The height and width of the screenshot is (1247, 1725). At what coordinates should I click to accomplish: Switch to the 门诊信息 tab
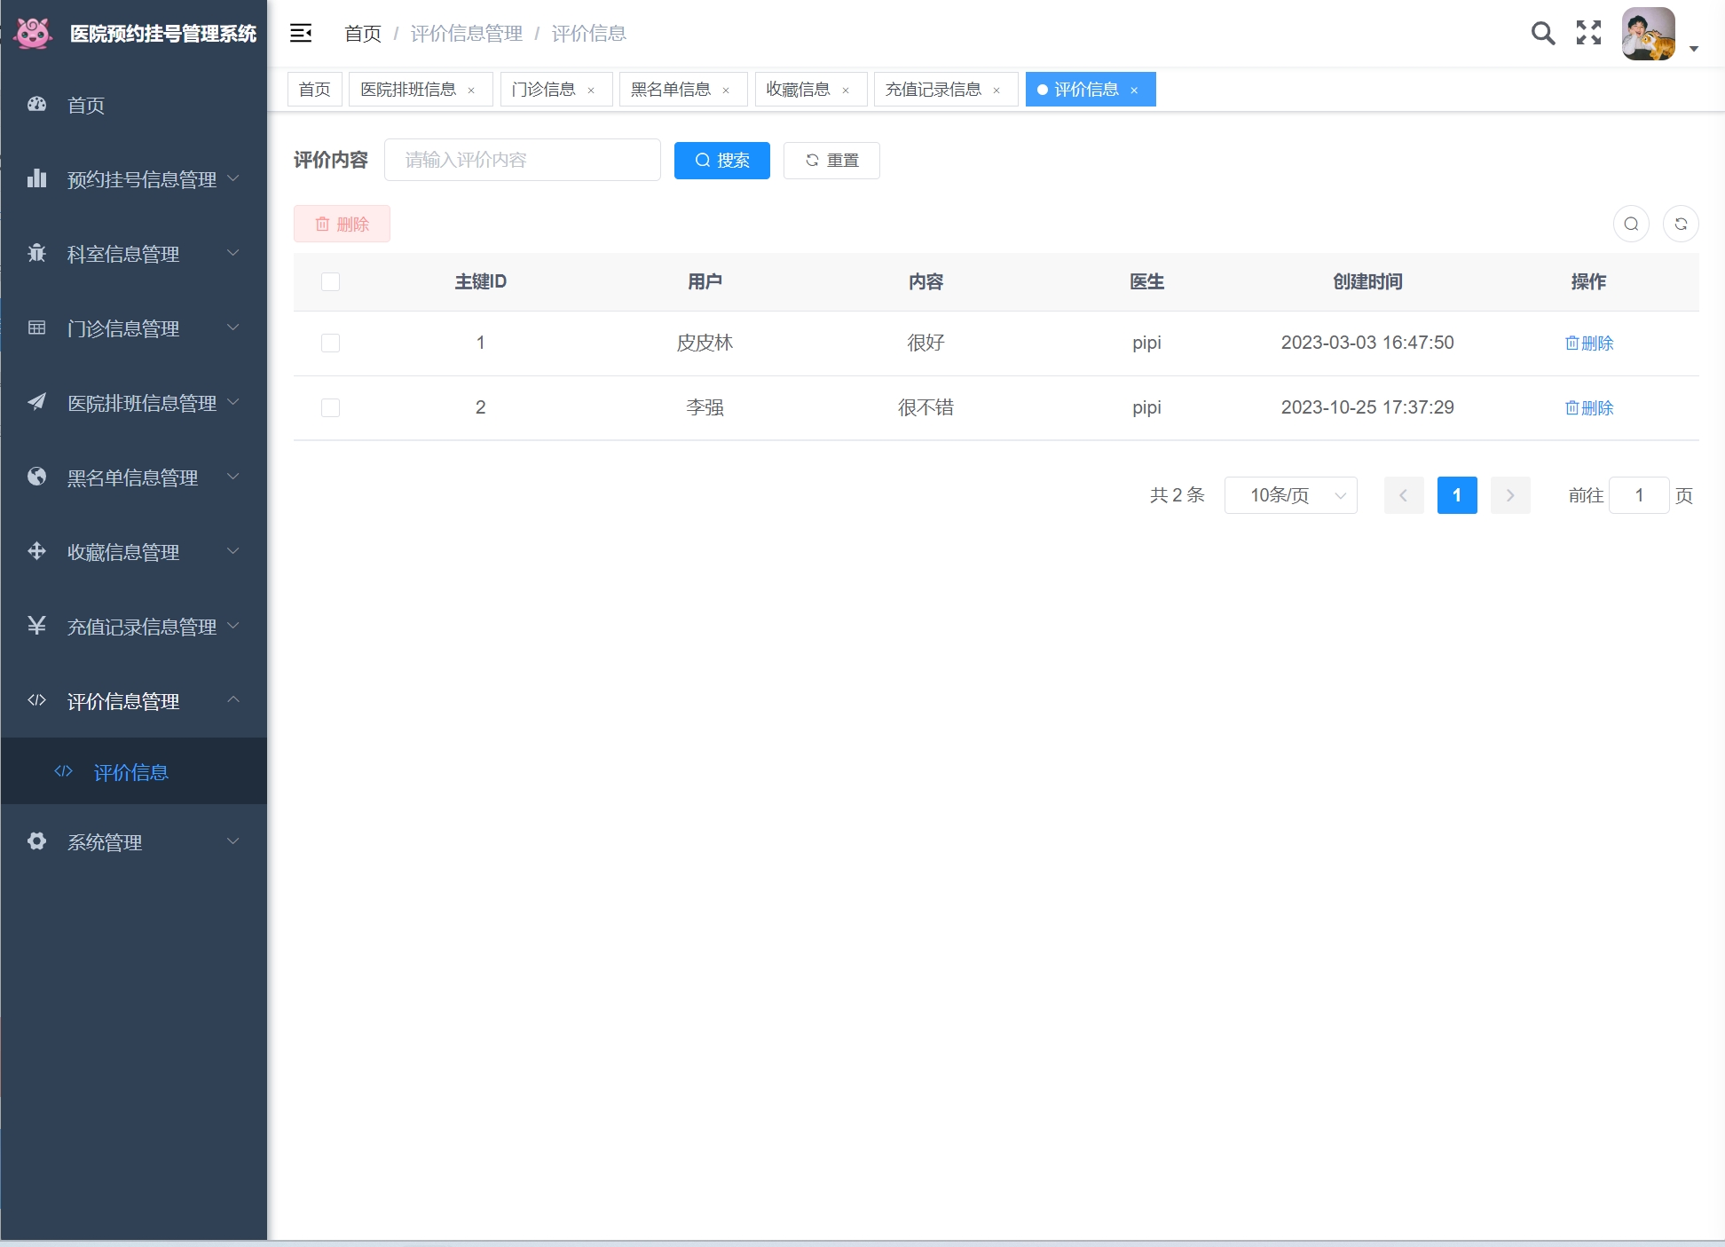543,90
